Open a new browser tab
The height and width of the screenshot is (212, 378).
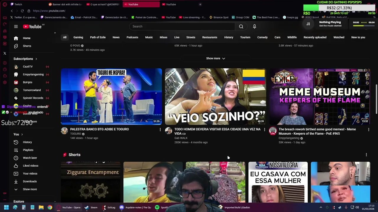pyautogui.click(x=200, y=4)
